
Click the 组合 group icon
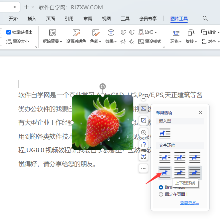pyautogui.click(x=204, y=32)
